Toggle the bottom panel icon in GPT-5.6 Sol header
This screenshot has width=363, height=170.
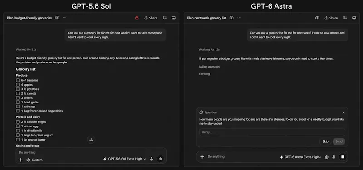pos(174,18)
